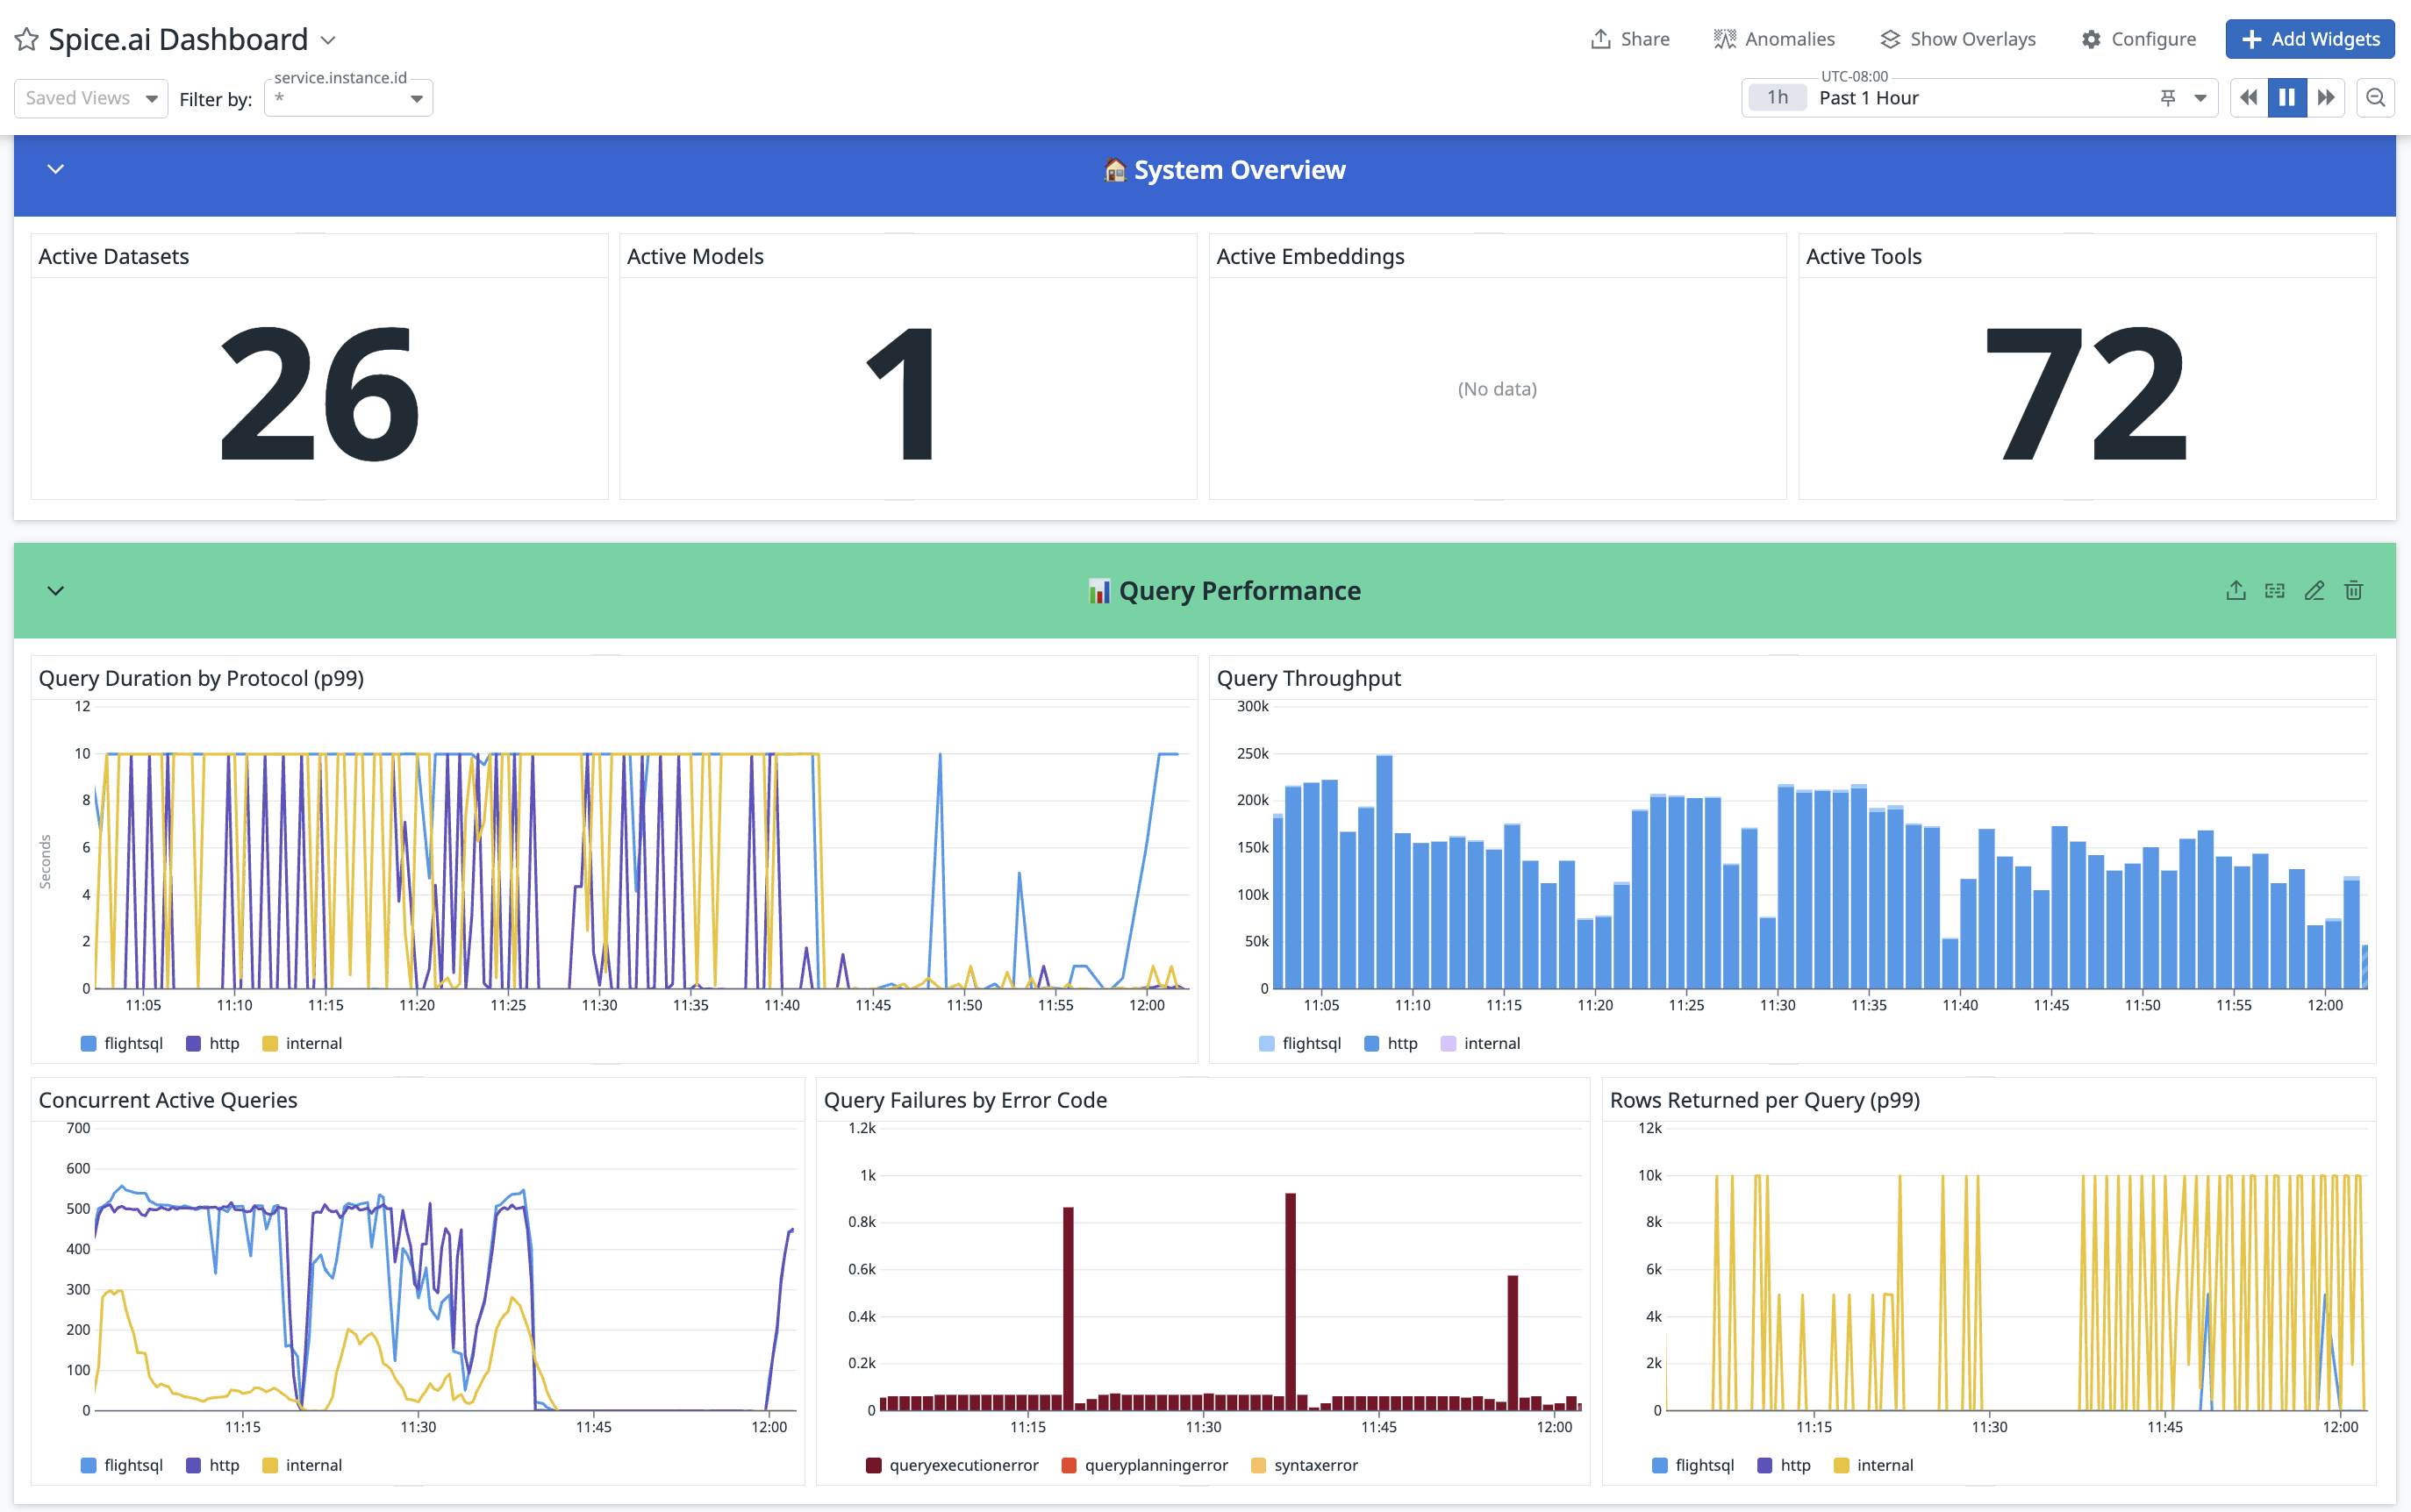The image size is (2411, 1512).
Task: Toggle syntaxerror series in Query Failures legend
Action: [1314, 1465]
